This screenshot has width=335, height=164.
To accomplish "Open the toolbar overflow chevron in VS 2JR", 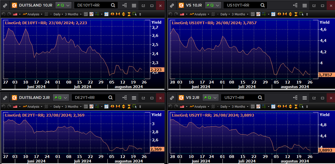I will [307, 107].
